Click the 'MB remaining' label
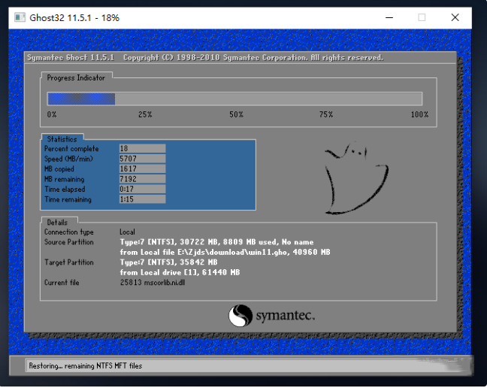The width and height of the screenshot is (487, 388). click(x=65, y=179)
